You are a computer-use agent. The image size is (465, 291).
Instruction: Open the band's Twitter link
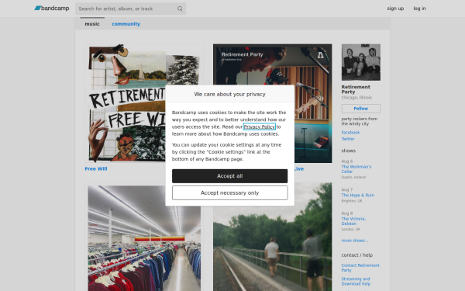(x=348, y=139)
